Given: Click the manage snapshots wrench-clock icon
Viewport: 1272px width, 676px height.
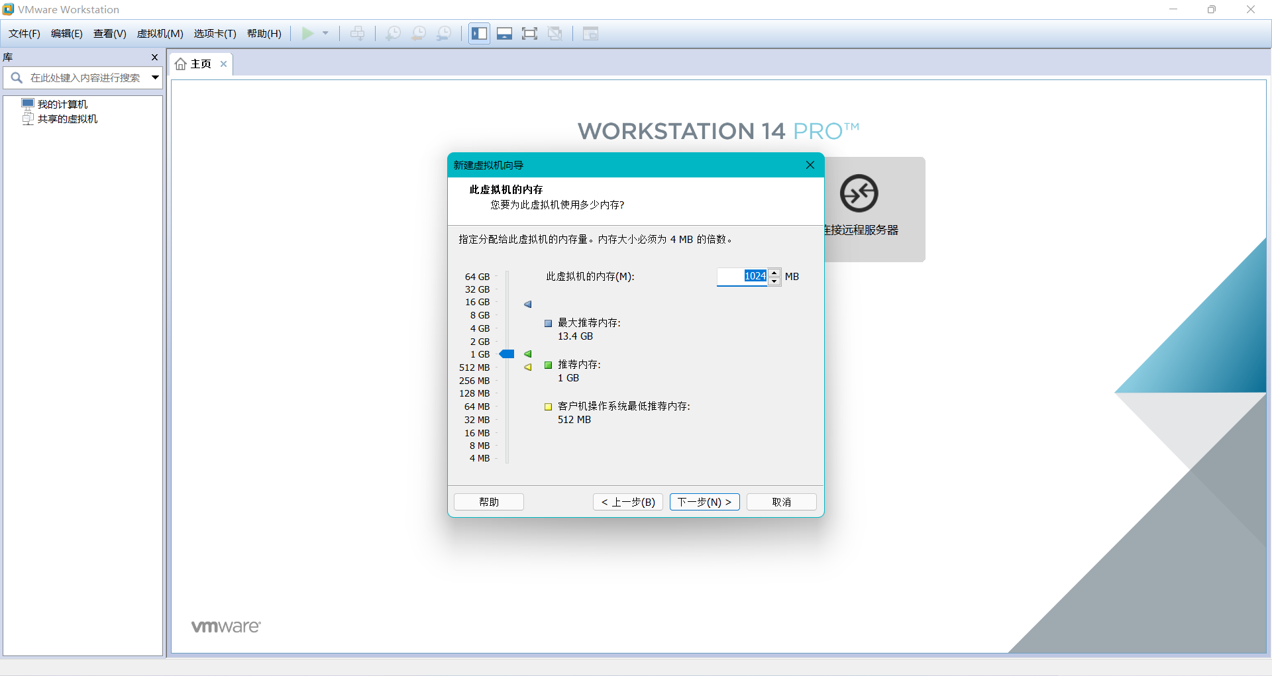Looking at the screenshot, I should coord(444,34).
